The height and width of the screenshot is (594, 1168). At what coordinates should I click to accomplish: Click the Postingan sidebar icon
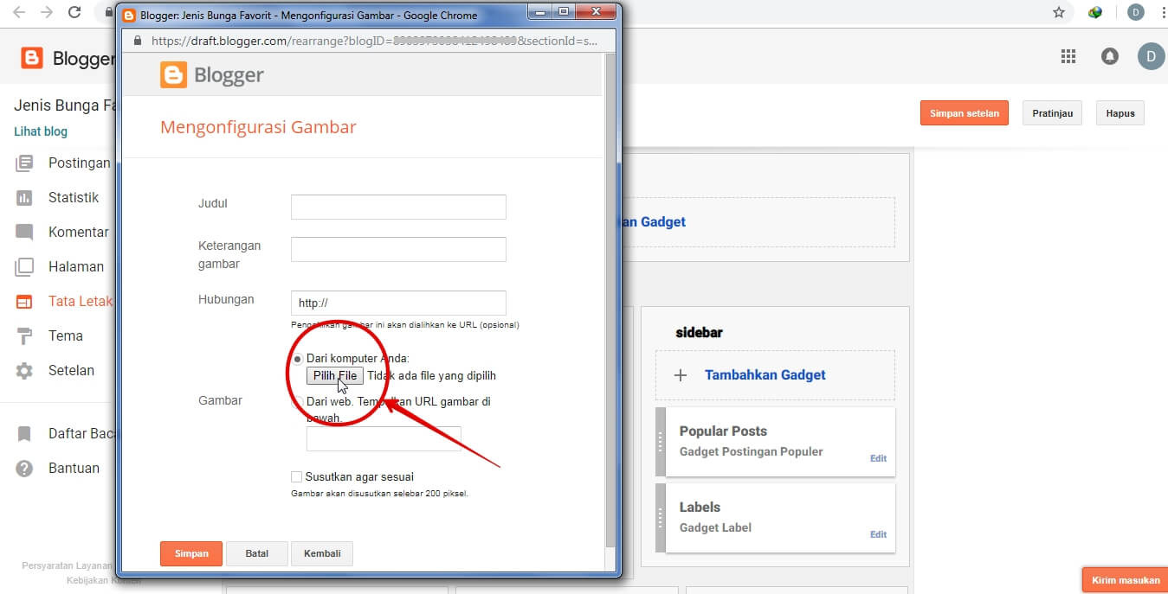pos(24,163)
